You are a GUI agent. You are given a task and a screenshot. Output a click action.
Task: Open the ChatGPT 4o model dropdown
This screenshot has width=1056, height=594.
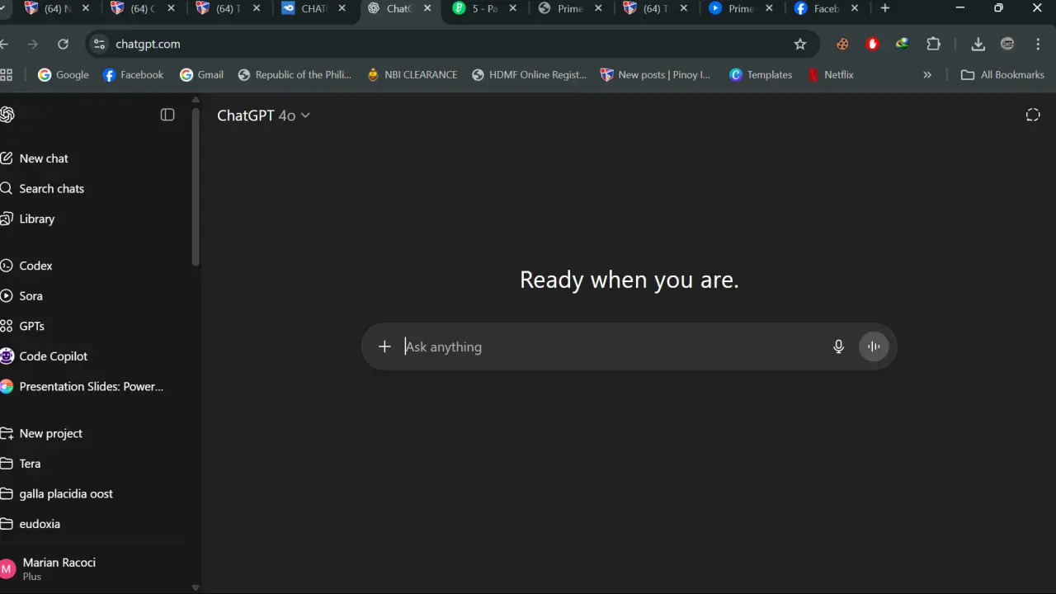[x=263, y=115]
